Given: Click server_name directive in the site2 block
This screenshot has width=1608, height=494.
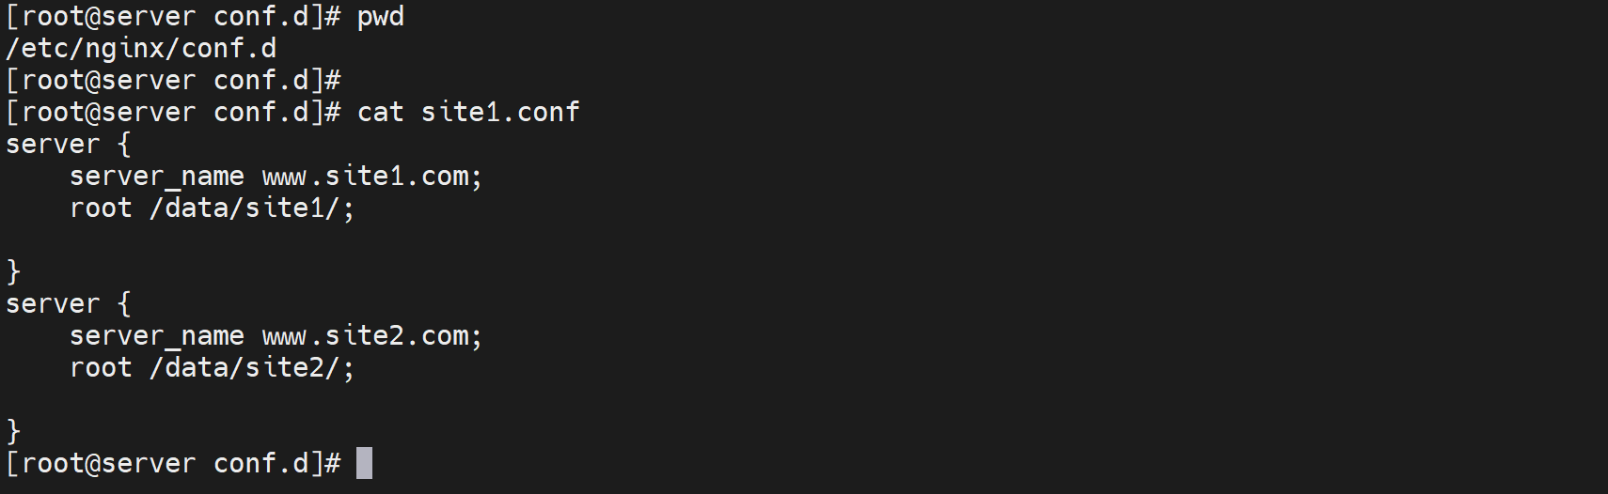Looking at the screenshot, I should pyautogui.click(x=156, y=336).
